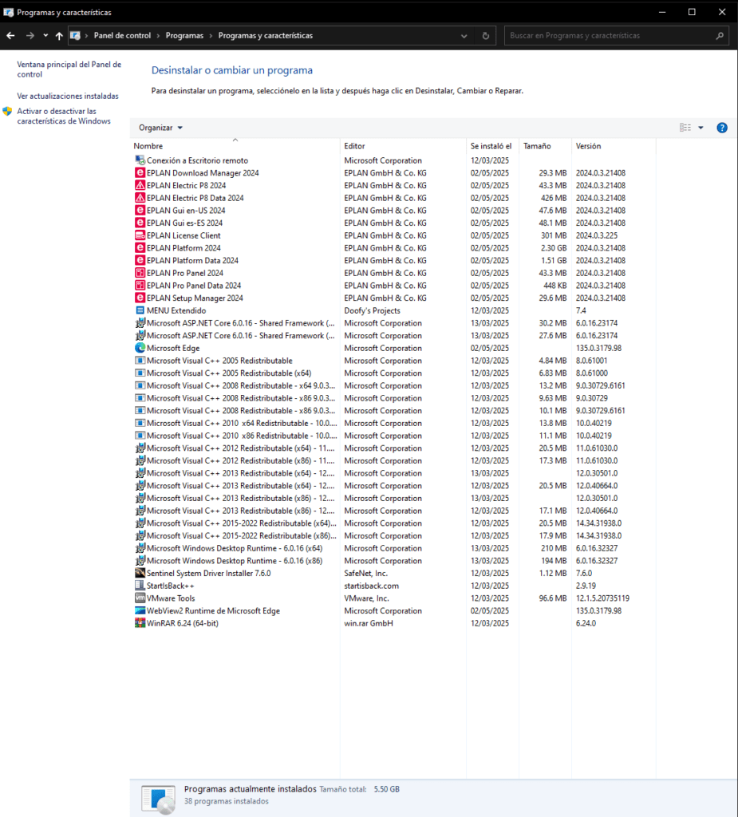Click the Control Panel address bar icon
This screenshot has height=817, width=738.
tap(76, 35)
